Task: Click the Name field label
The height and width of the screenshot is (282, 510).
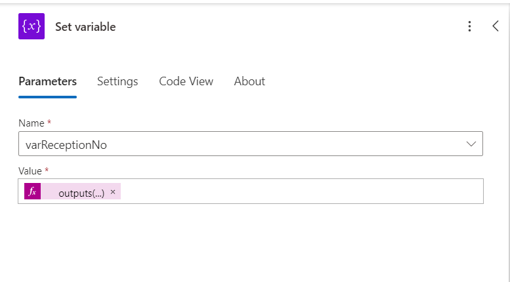Action: tap(31, 123)
